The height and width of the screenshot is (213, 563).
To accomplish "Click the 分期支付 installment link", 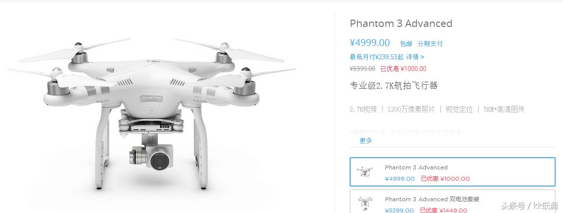I will [430, 44].
